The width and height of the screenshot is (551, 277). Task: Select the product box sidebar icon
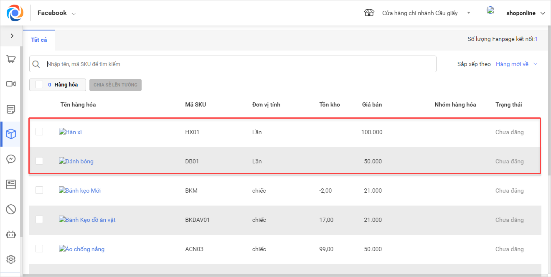(11, 134)
